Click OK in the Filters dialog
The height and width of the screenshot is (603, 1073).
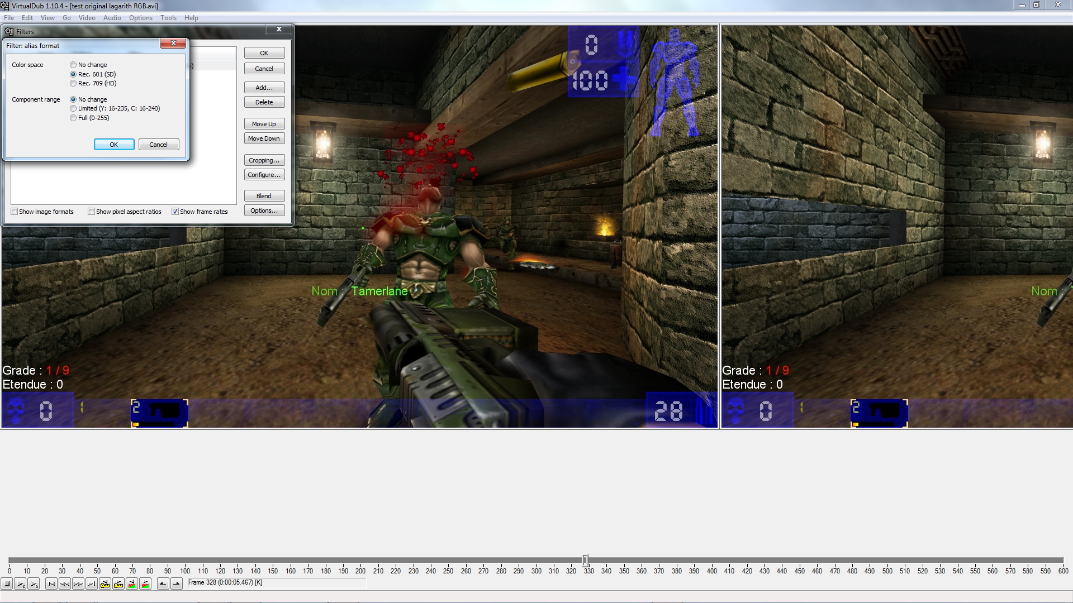(264, 53)
